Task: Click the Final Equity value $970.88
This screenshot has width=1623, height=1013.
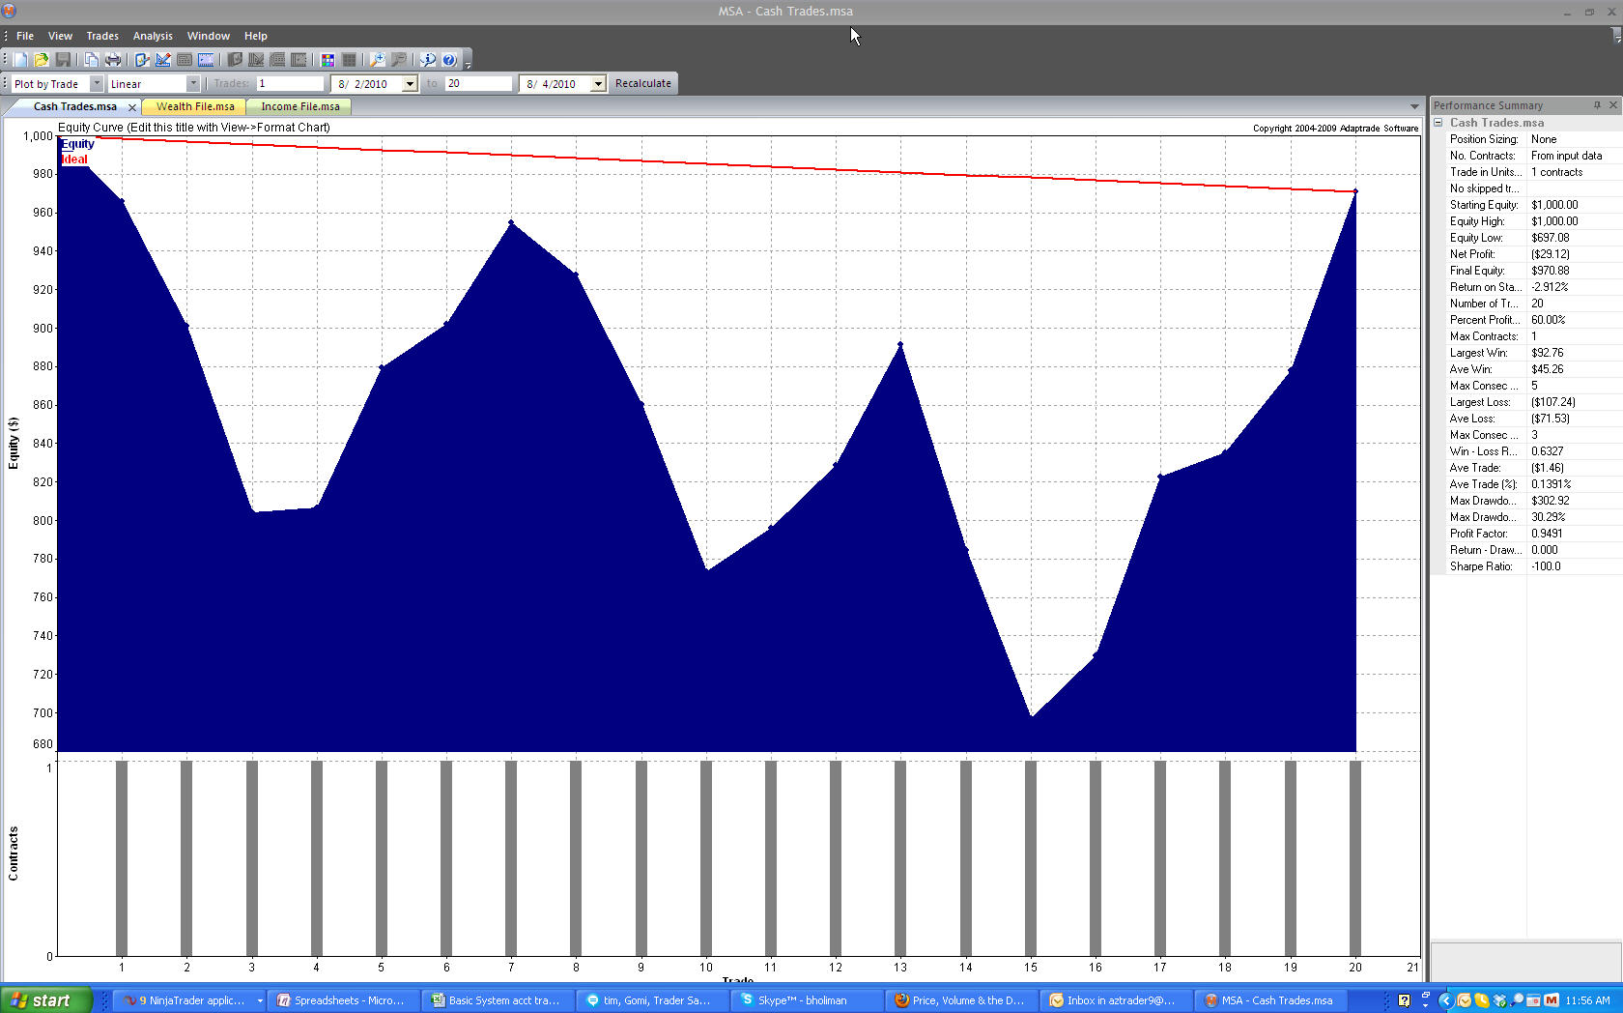Action: pos(1550,271)
